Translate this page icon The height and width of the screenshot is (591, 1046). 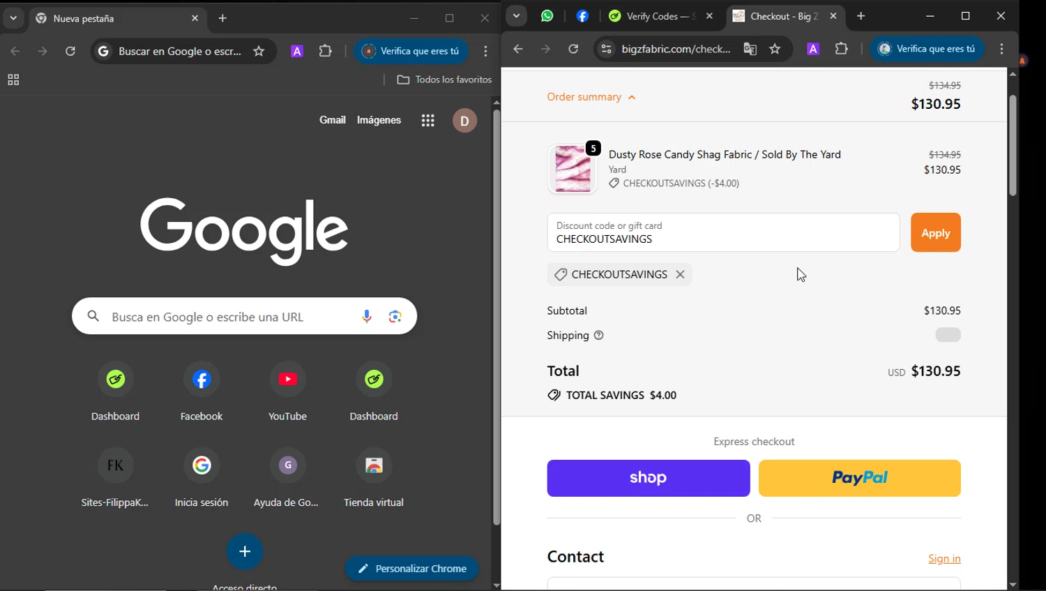750,49
